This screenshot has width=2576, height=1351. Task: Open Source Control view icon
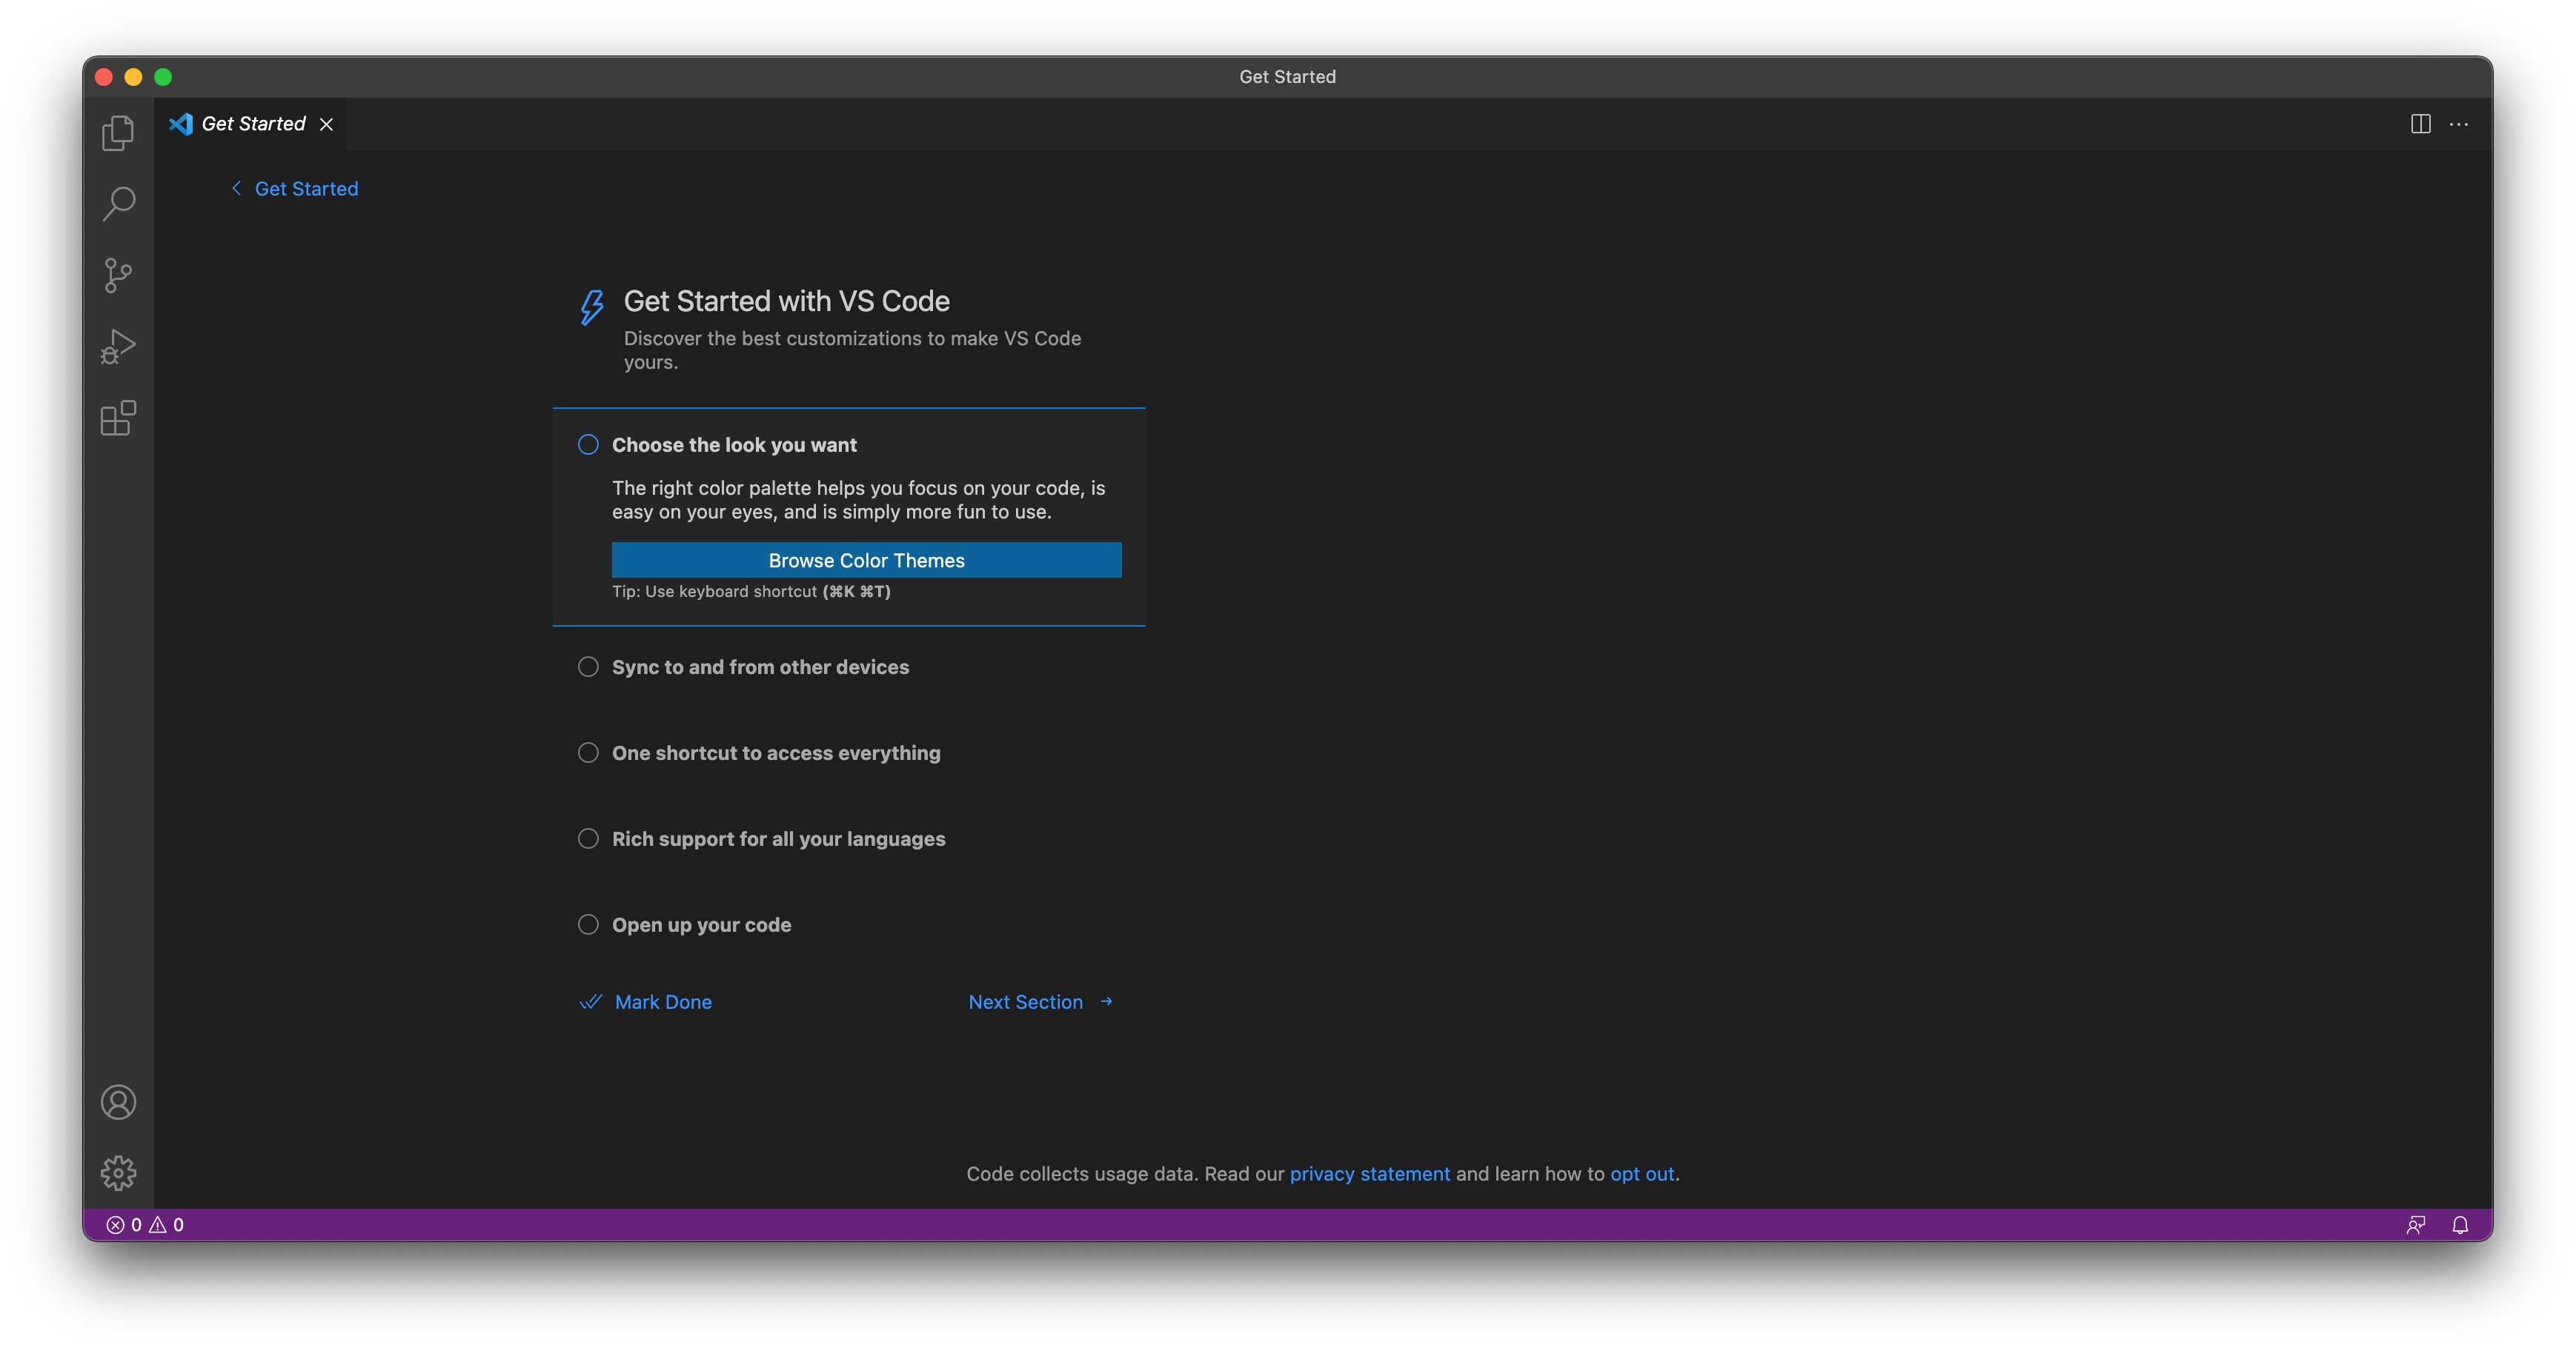[x=118, y=276]
